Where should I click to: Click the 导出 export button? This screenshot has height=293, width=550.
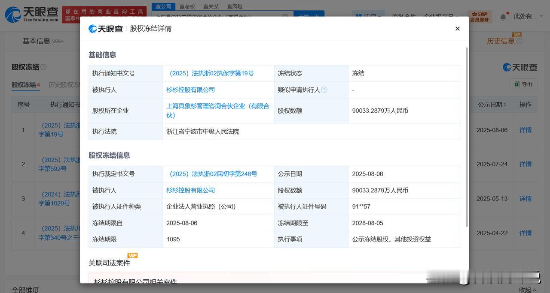click(x=523, y=84)
